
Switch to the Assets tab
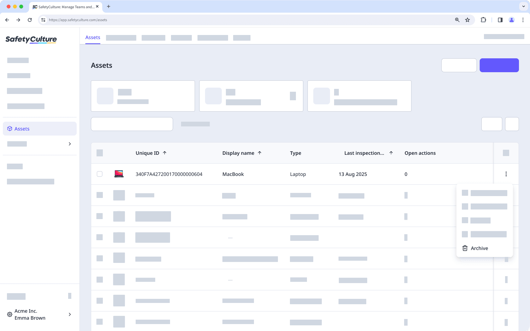tap(92, 37)
